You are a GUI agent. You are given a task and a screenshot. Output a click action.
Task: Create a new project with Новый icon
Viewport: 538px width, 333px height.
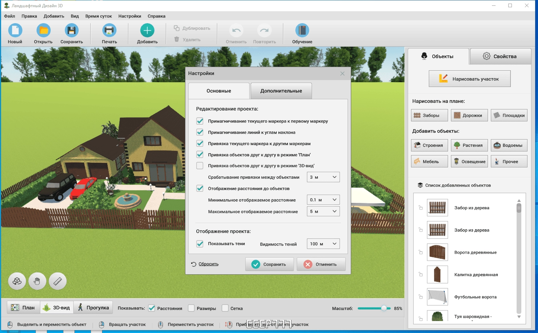click(x=15, y=30)
